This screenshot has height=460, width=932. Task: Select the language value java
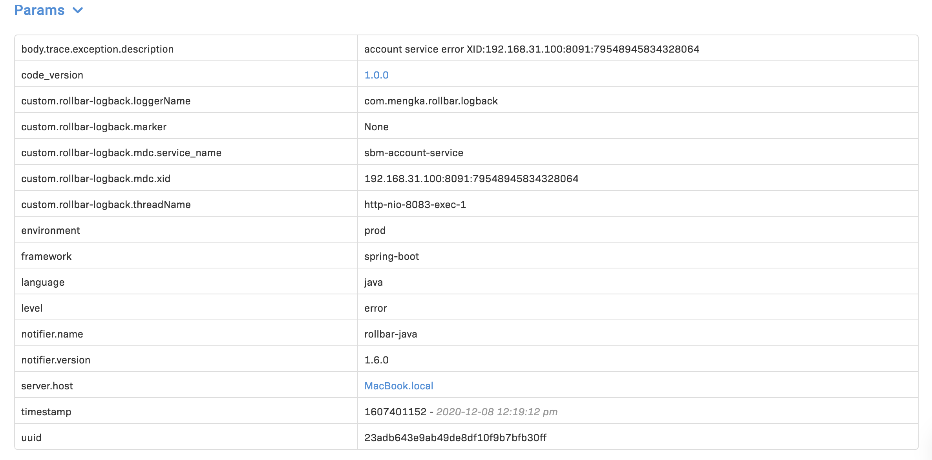point(373,282)
